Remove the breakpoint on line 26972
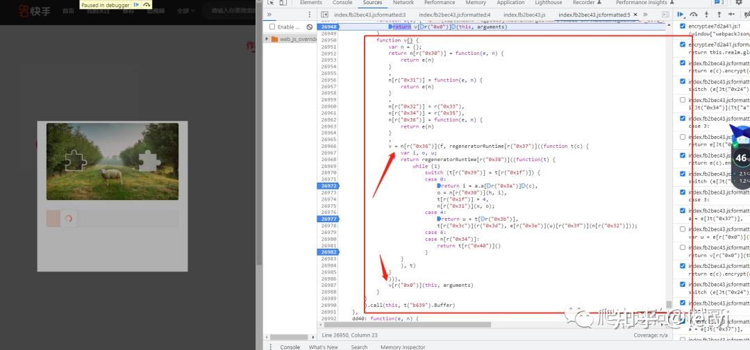 click(330, 185)
